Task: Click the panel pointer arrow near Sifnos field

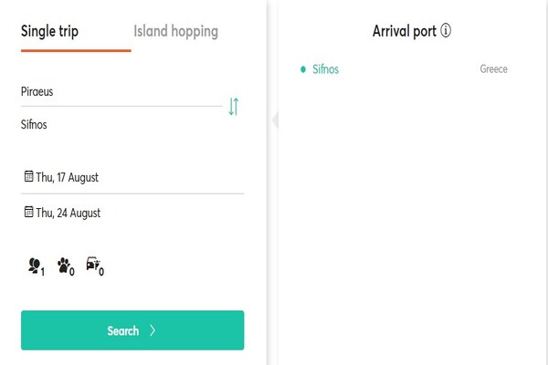Action: tap(275, 120)
